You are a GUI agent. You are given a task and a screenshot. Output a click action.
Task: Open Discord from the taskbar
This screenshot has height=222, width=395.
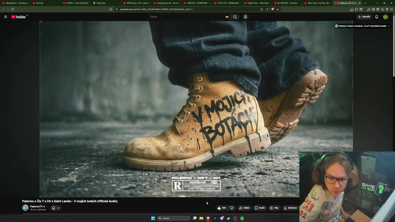click(222, 218)
